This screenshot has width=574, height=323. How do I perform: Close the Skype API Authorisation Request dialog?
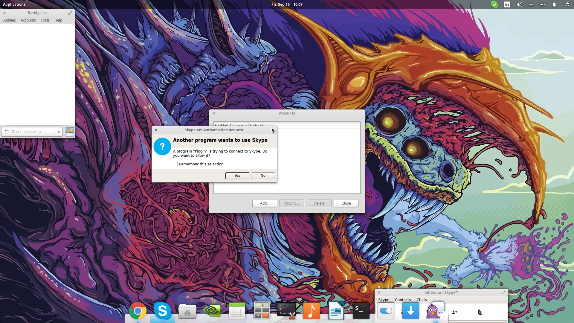pyautogui.click(x=156, y=130)
